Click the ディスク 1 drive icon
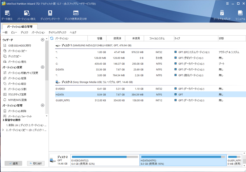The image size is (246, 172). point(58,45)
